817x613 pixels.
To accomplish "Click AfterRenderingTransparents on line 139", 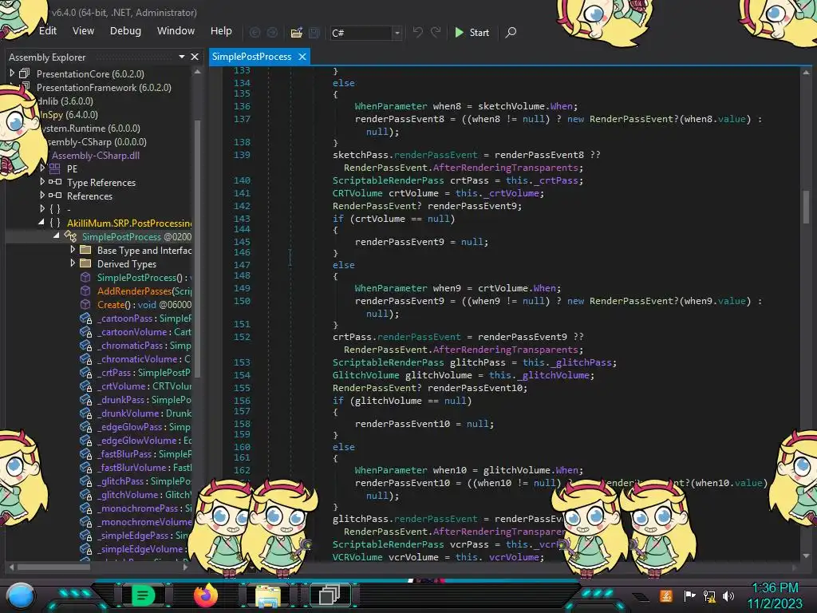I will coord(505,168).
